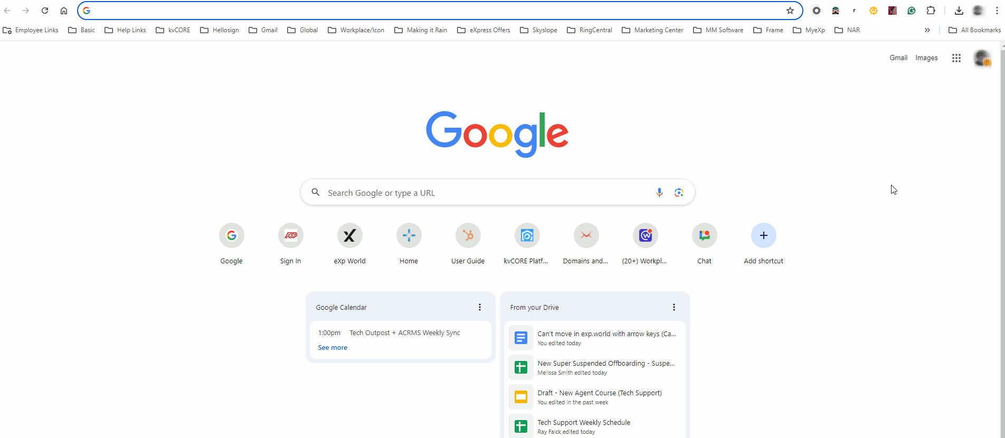Open the Google apps grid
The image size is (1005, 438).
pyautogui.click(x=956, y=58)
